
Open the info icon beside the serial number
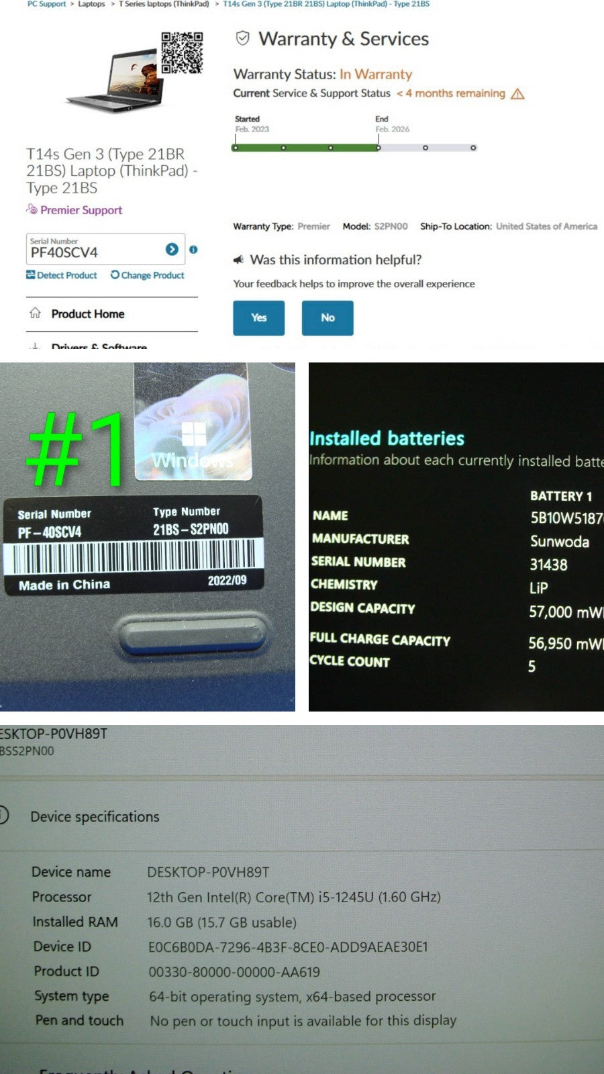point(193,250)
